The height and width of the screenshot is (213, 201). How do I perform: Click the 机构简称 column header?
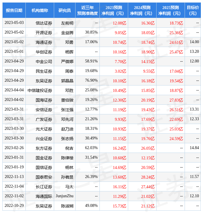40,10
